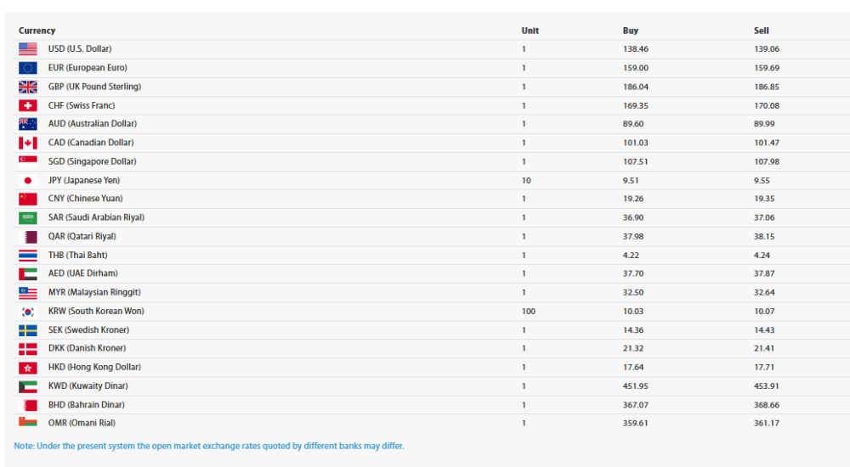Viewport: 850px width, 467px height.
Task: Click the Swedish flag icon
Action: [28, 330]
